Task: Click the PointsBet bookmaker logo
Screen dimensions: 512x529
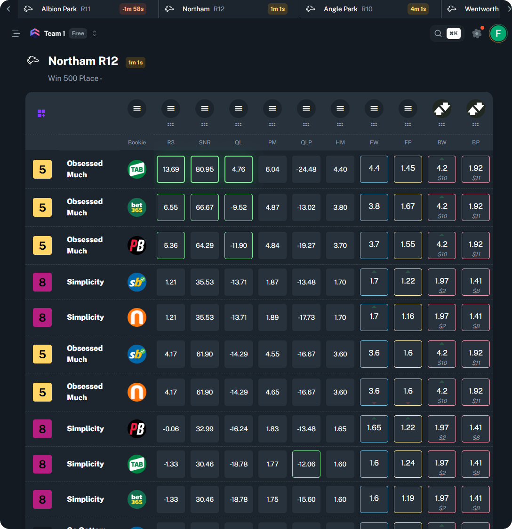Action: [137, 245]
